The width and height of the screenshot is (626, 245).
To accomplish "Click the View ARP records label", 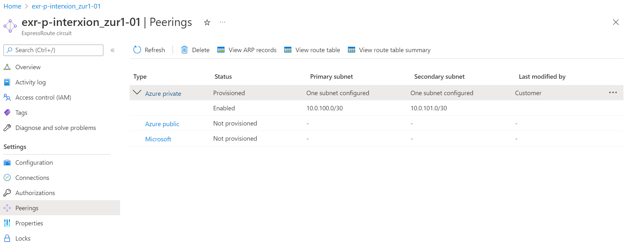I will 252,50.
